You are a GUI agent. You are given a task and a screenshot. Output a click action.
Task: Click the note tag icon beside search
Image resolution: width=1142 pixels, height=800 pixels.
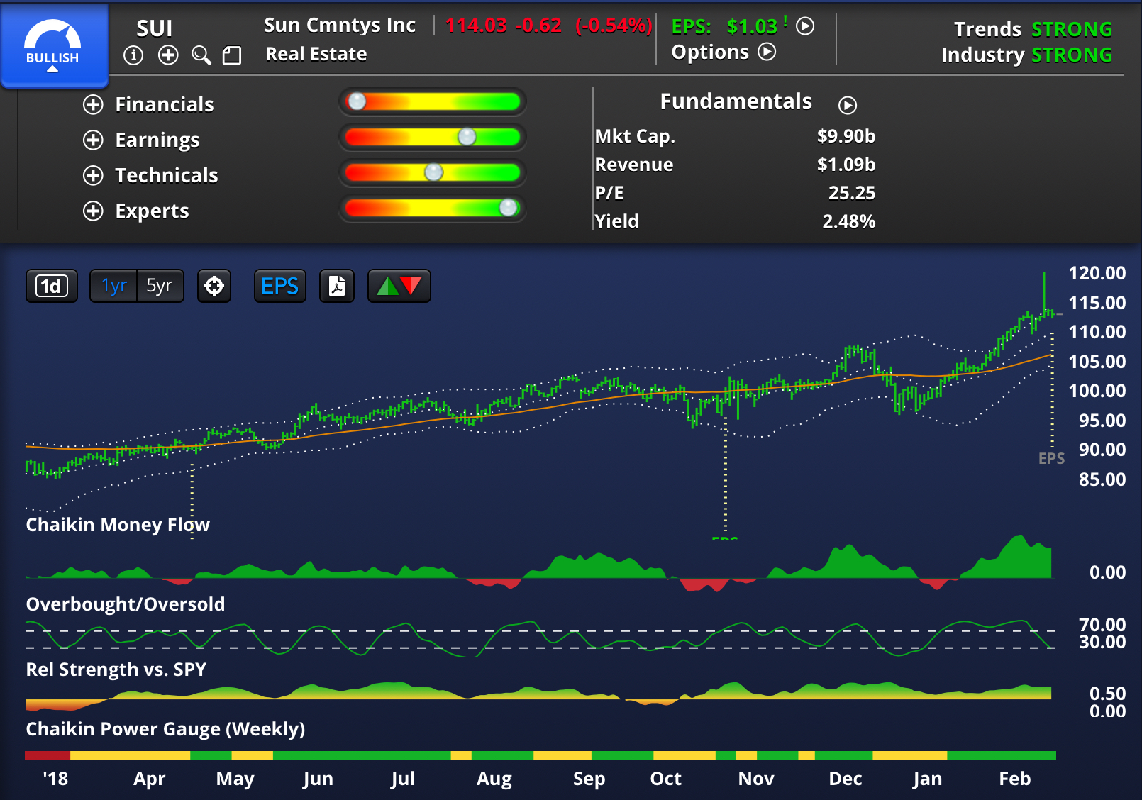point(232,55)
